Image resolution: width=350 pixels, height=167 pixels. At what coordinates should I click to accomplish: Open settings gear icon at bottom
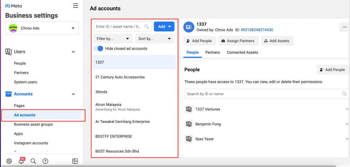(x=9, y=161)
